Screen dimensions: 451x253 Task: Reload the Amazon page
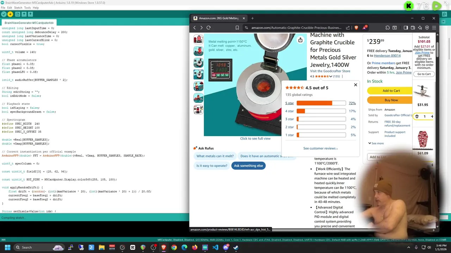(209, 28)
